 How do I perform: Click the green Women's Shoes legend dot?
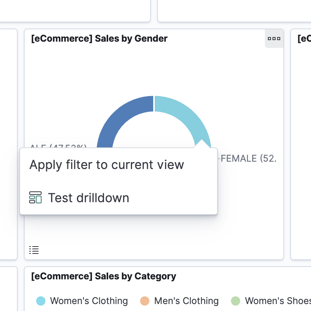[x=236, y=301]
